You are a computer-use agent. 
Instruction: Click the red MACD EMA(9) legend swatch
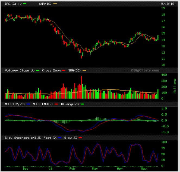coord(57,104)
